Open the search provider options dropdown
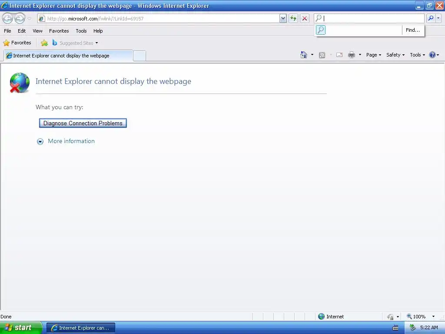The image size is (445, 334). click(x=438, y=18)
